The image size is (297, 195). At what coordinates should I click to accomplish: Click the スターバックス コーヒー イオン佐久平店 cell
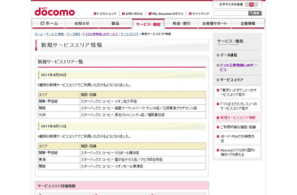143,101
